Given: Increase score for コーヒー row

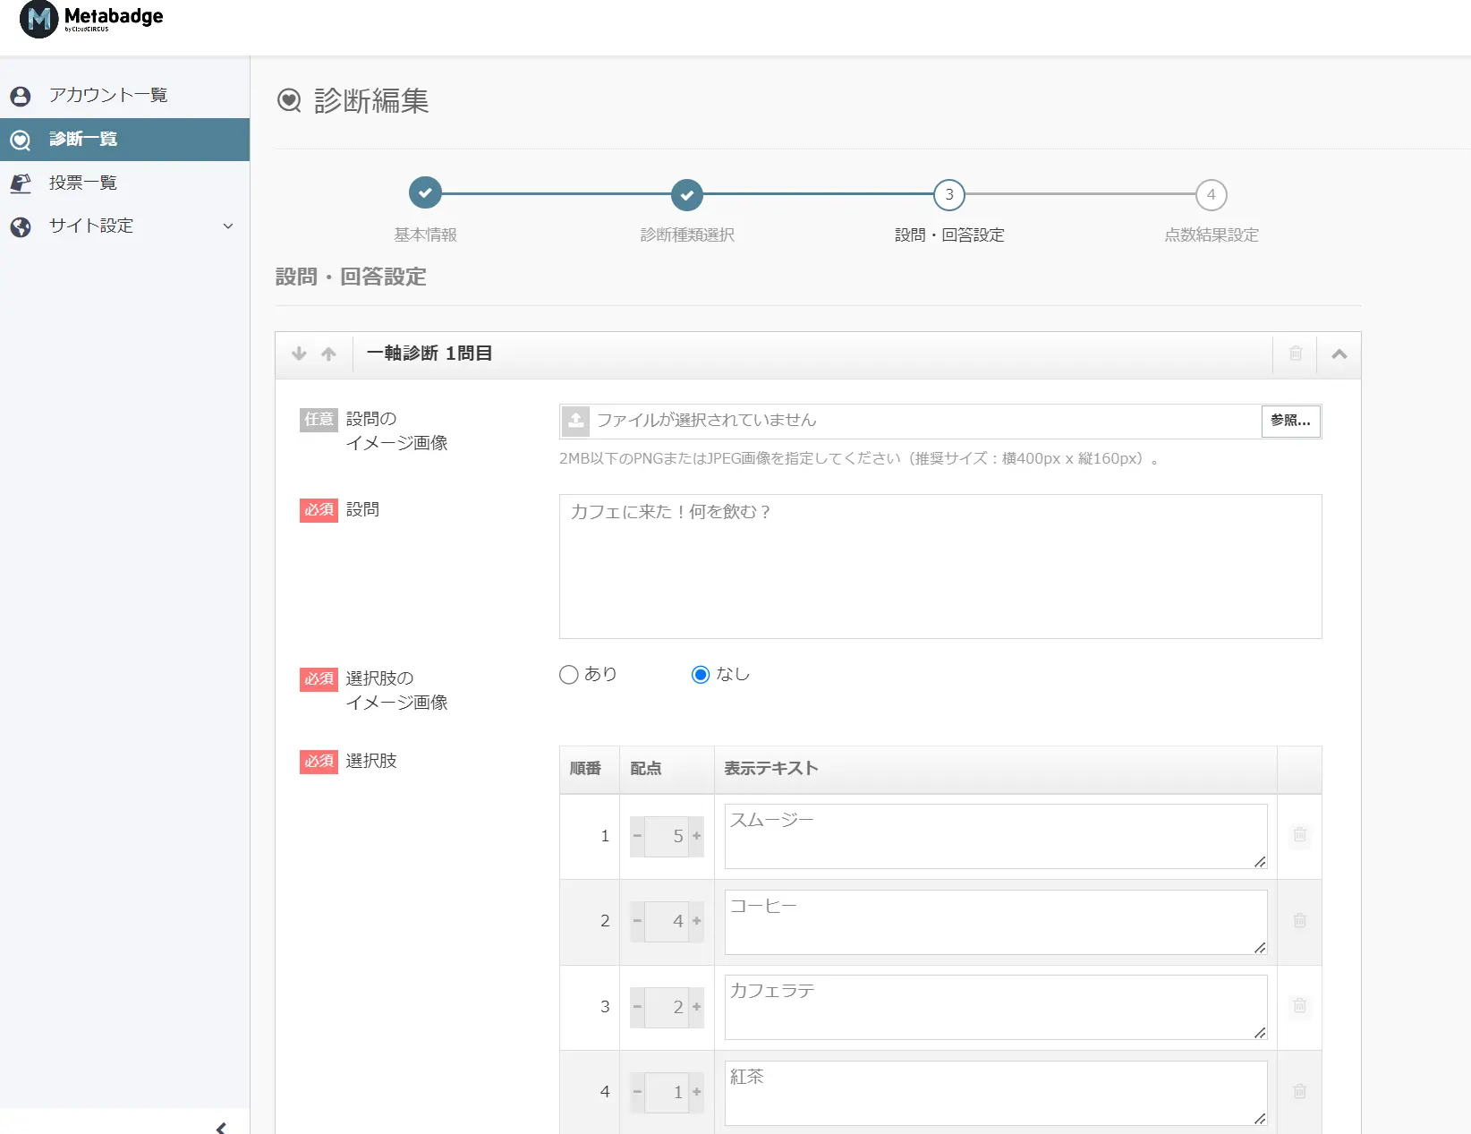Looking at the screenshot, I should [696, 921].
